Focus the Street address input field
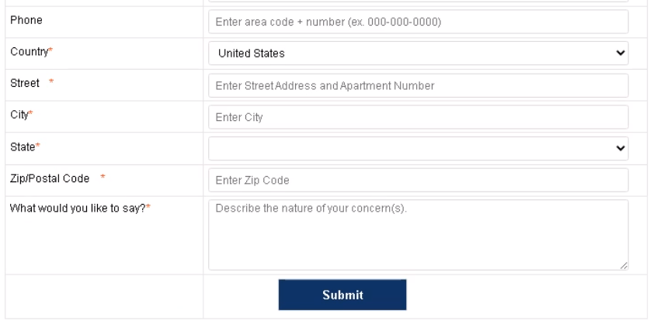650x321 pixels. click(x=418, y=85)
